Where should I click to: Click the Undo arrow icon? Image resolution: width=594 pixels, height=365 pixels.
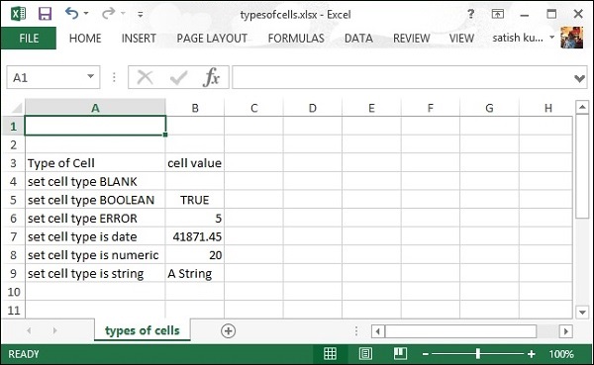pyautogui.click(x=71, y=13)
